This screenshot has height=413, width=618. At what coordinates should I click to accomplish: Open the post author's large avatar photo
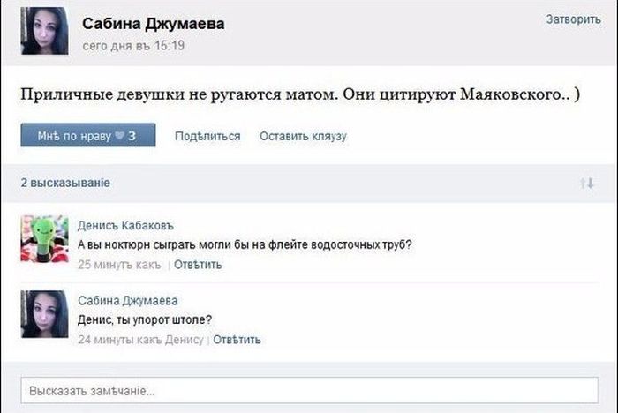tap(43, 31)
